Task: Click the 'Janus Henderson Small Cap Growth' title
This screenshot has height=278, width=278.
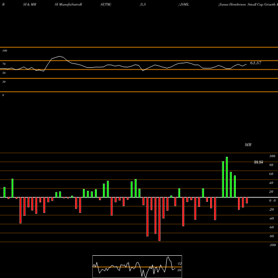Action: point(248,4)
